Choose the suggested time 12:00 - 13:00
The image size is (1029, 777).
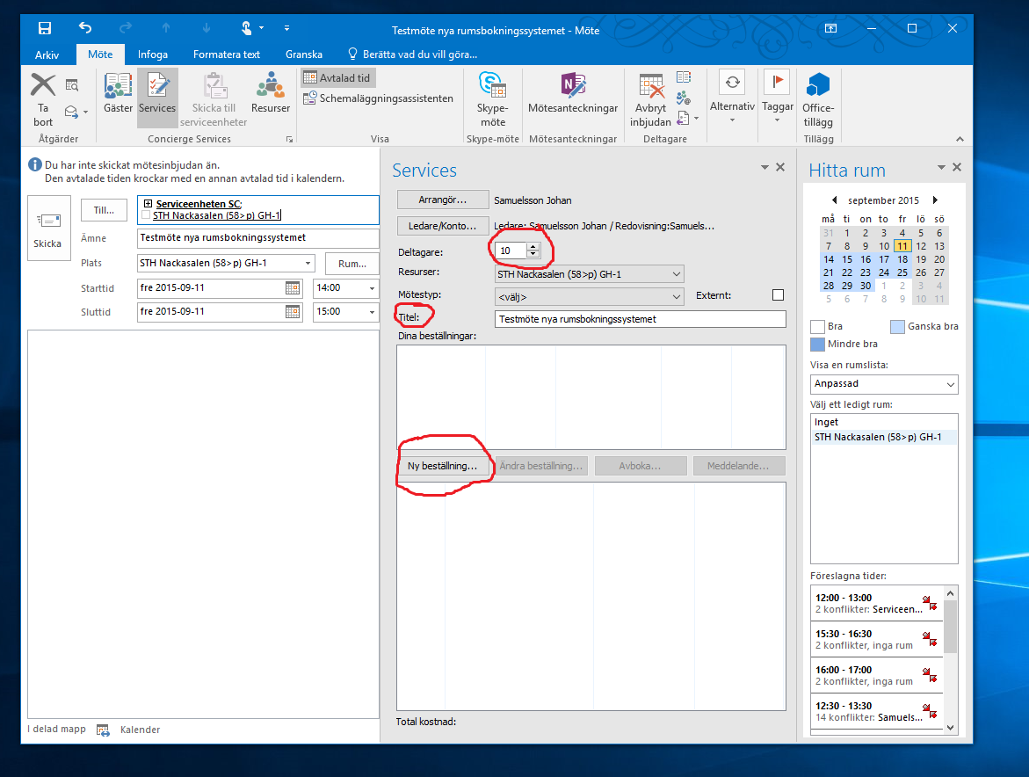click(x=877, y=603)
